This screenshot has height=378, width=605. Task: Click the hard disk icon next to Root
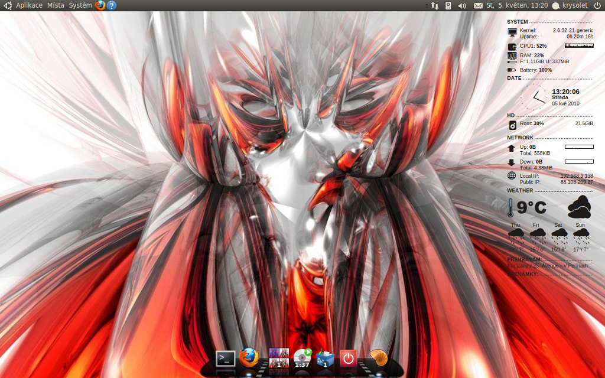pos(512,125)
